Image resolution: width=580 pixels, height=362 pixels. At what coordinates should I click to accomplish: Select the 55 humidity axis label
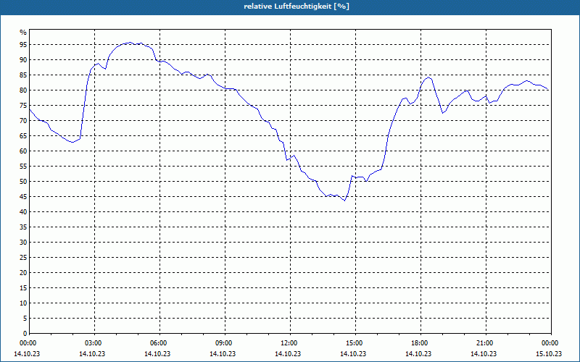(23, 167)
